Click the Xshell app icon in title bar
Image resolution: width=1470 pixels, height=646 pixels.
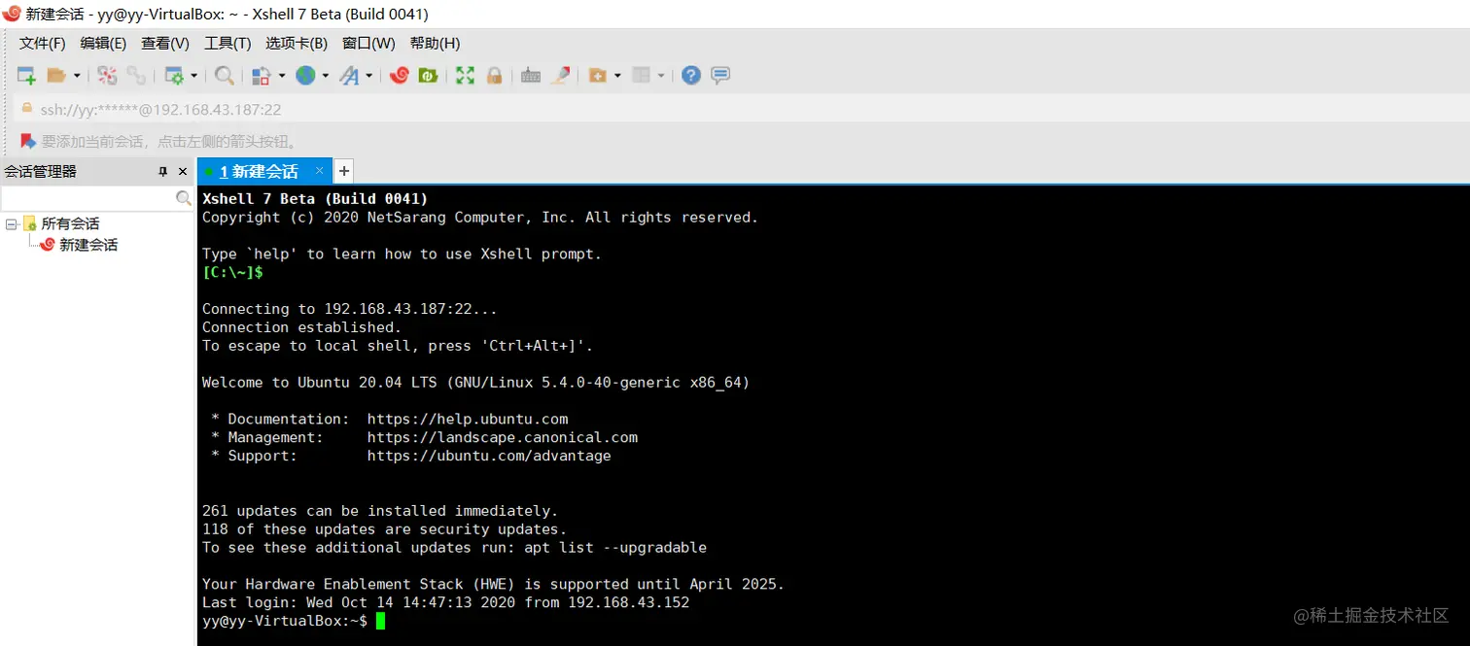click(12, 14)
